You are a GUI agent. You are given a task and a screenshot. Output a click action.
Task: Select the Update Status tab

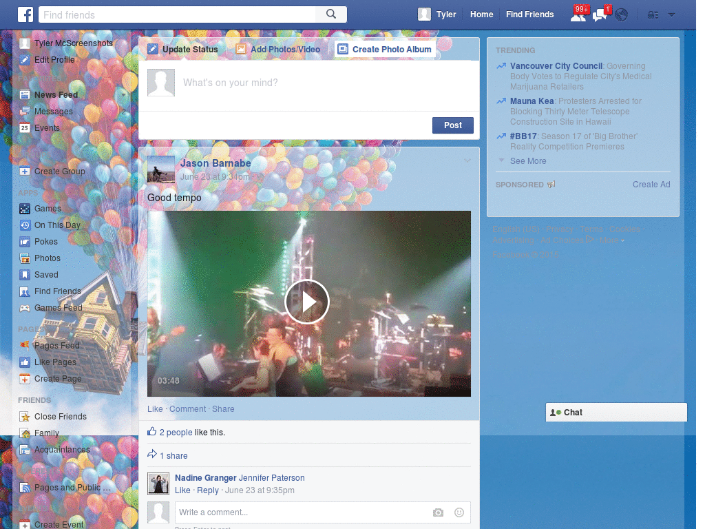point(183,49)
